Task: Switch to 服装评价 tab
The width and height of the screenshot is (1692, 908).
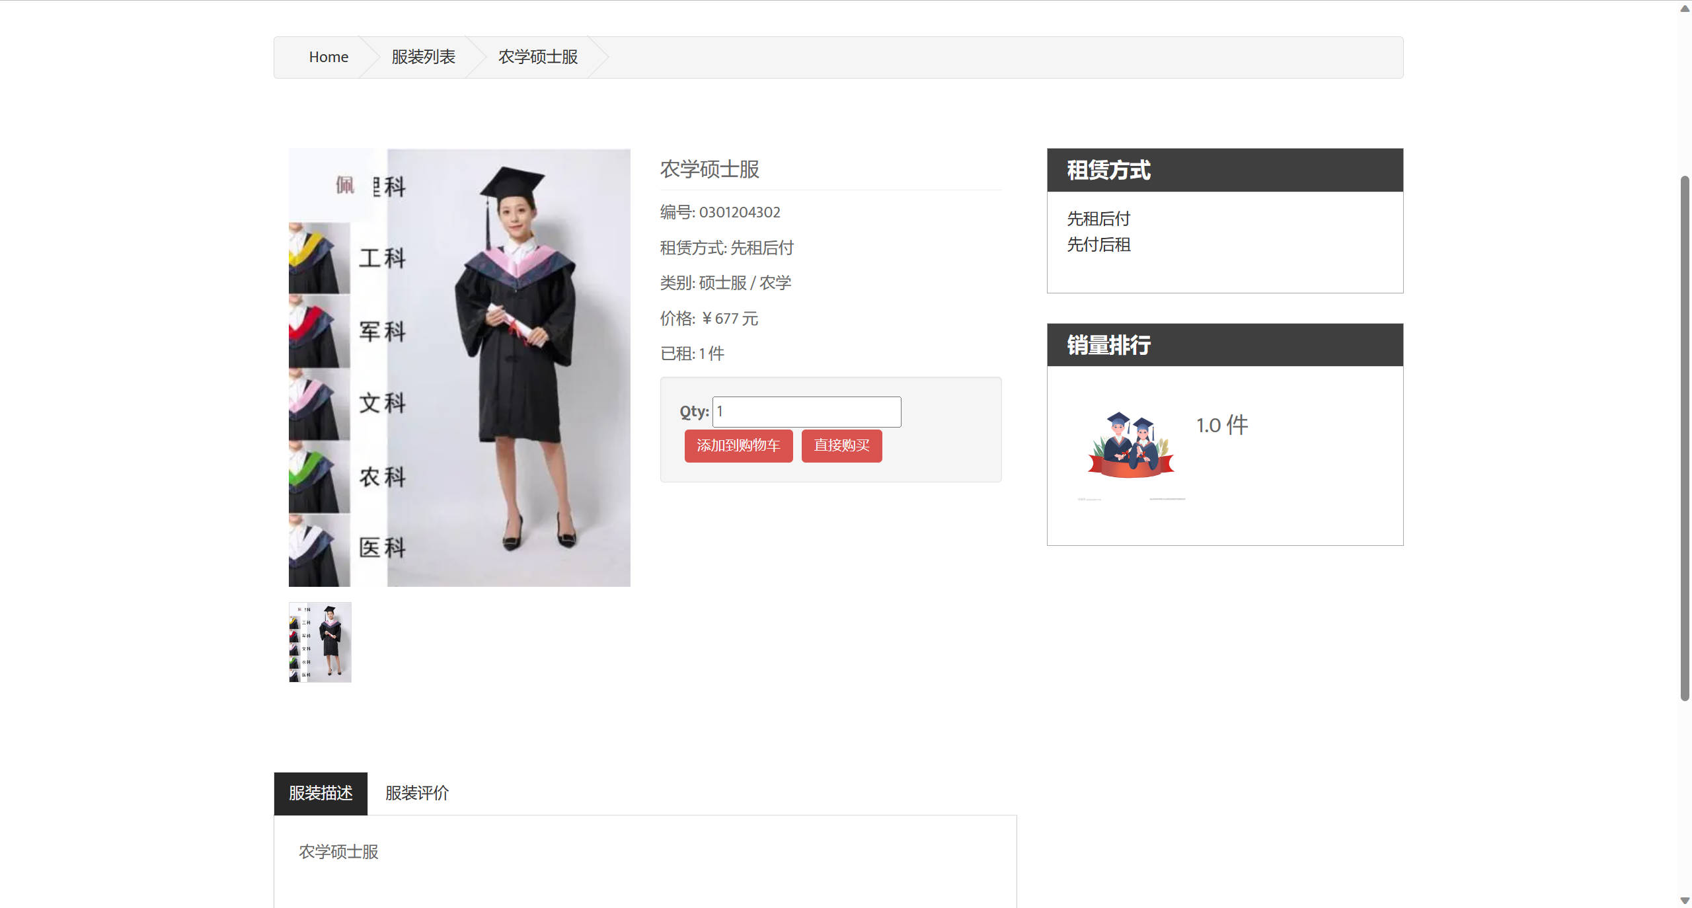Action: point(417,793)
